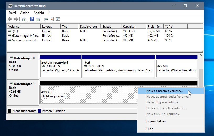Image resolution: width=214 pixels, height=136 pixels.
Task: Choose Hilfe in the context menu
Action: pos(171,129)
